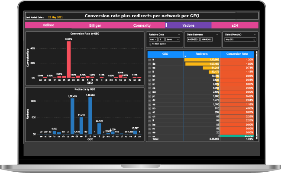Expand the ca row in GEO table
281x173 pixels.
[x=149, y=88]
